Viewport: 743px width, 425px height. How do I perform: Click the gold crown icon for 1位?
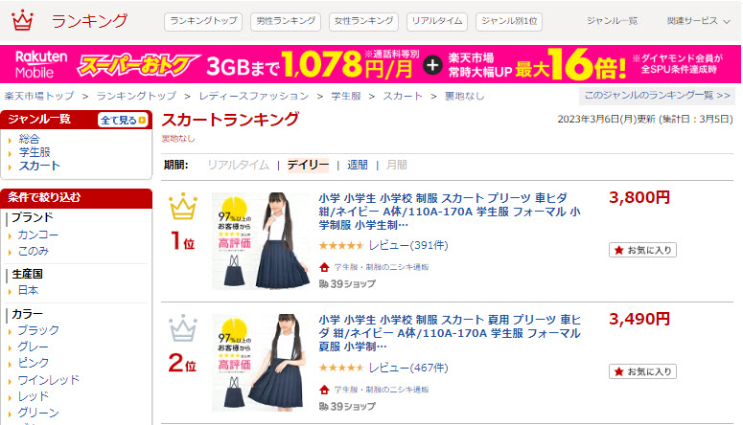point(183,207)
